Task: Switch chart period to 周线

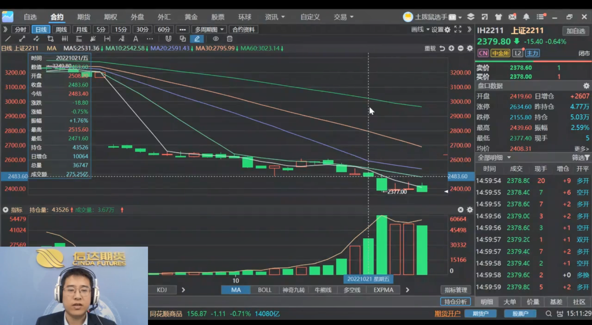Action: click(x=61, y=29)
